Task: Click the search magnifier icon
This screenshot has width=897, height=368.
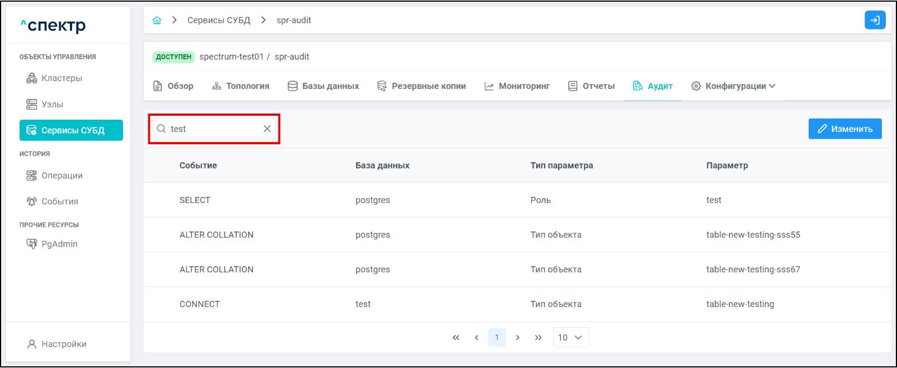Action: [161, 129]
